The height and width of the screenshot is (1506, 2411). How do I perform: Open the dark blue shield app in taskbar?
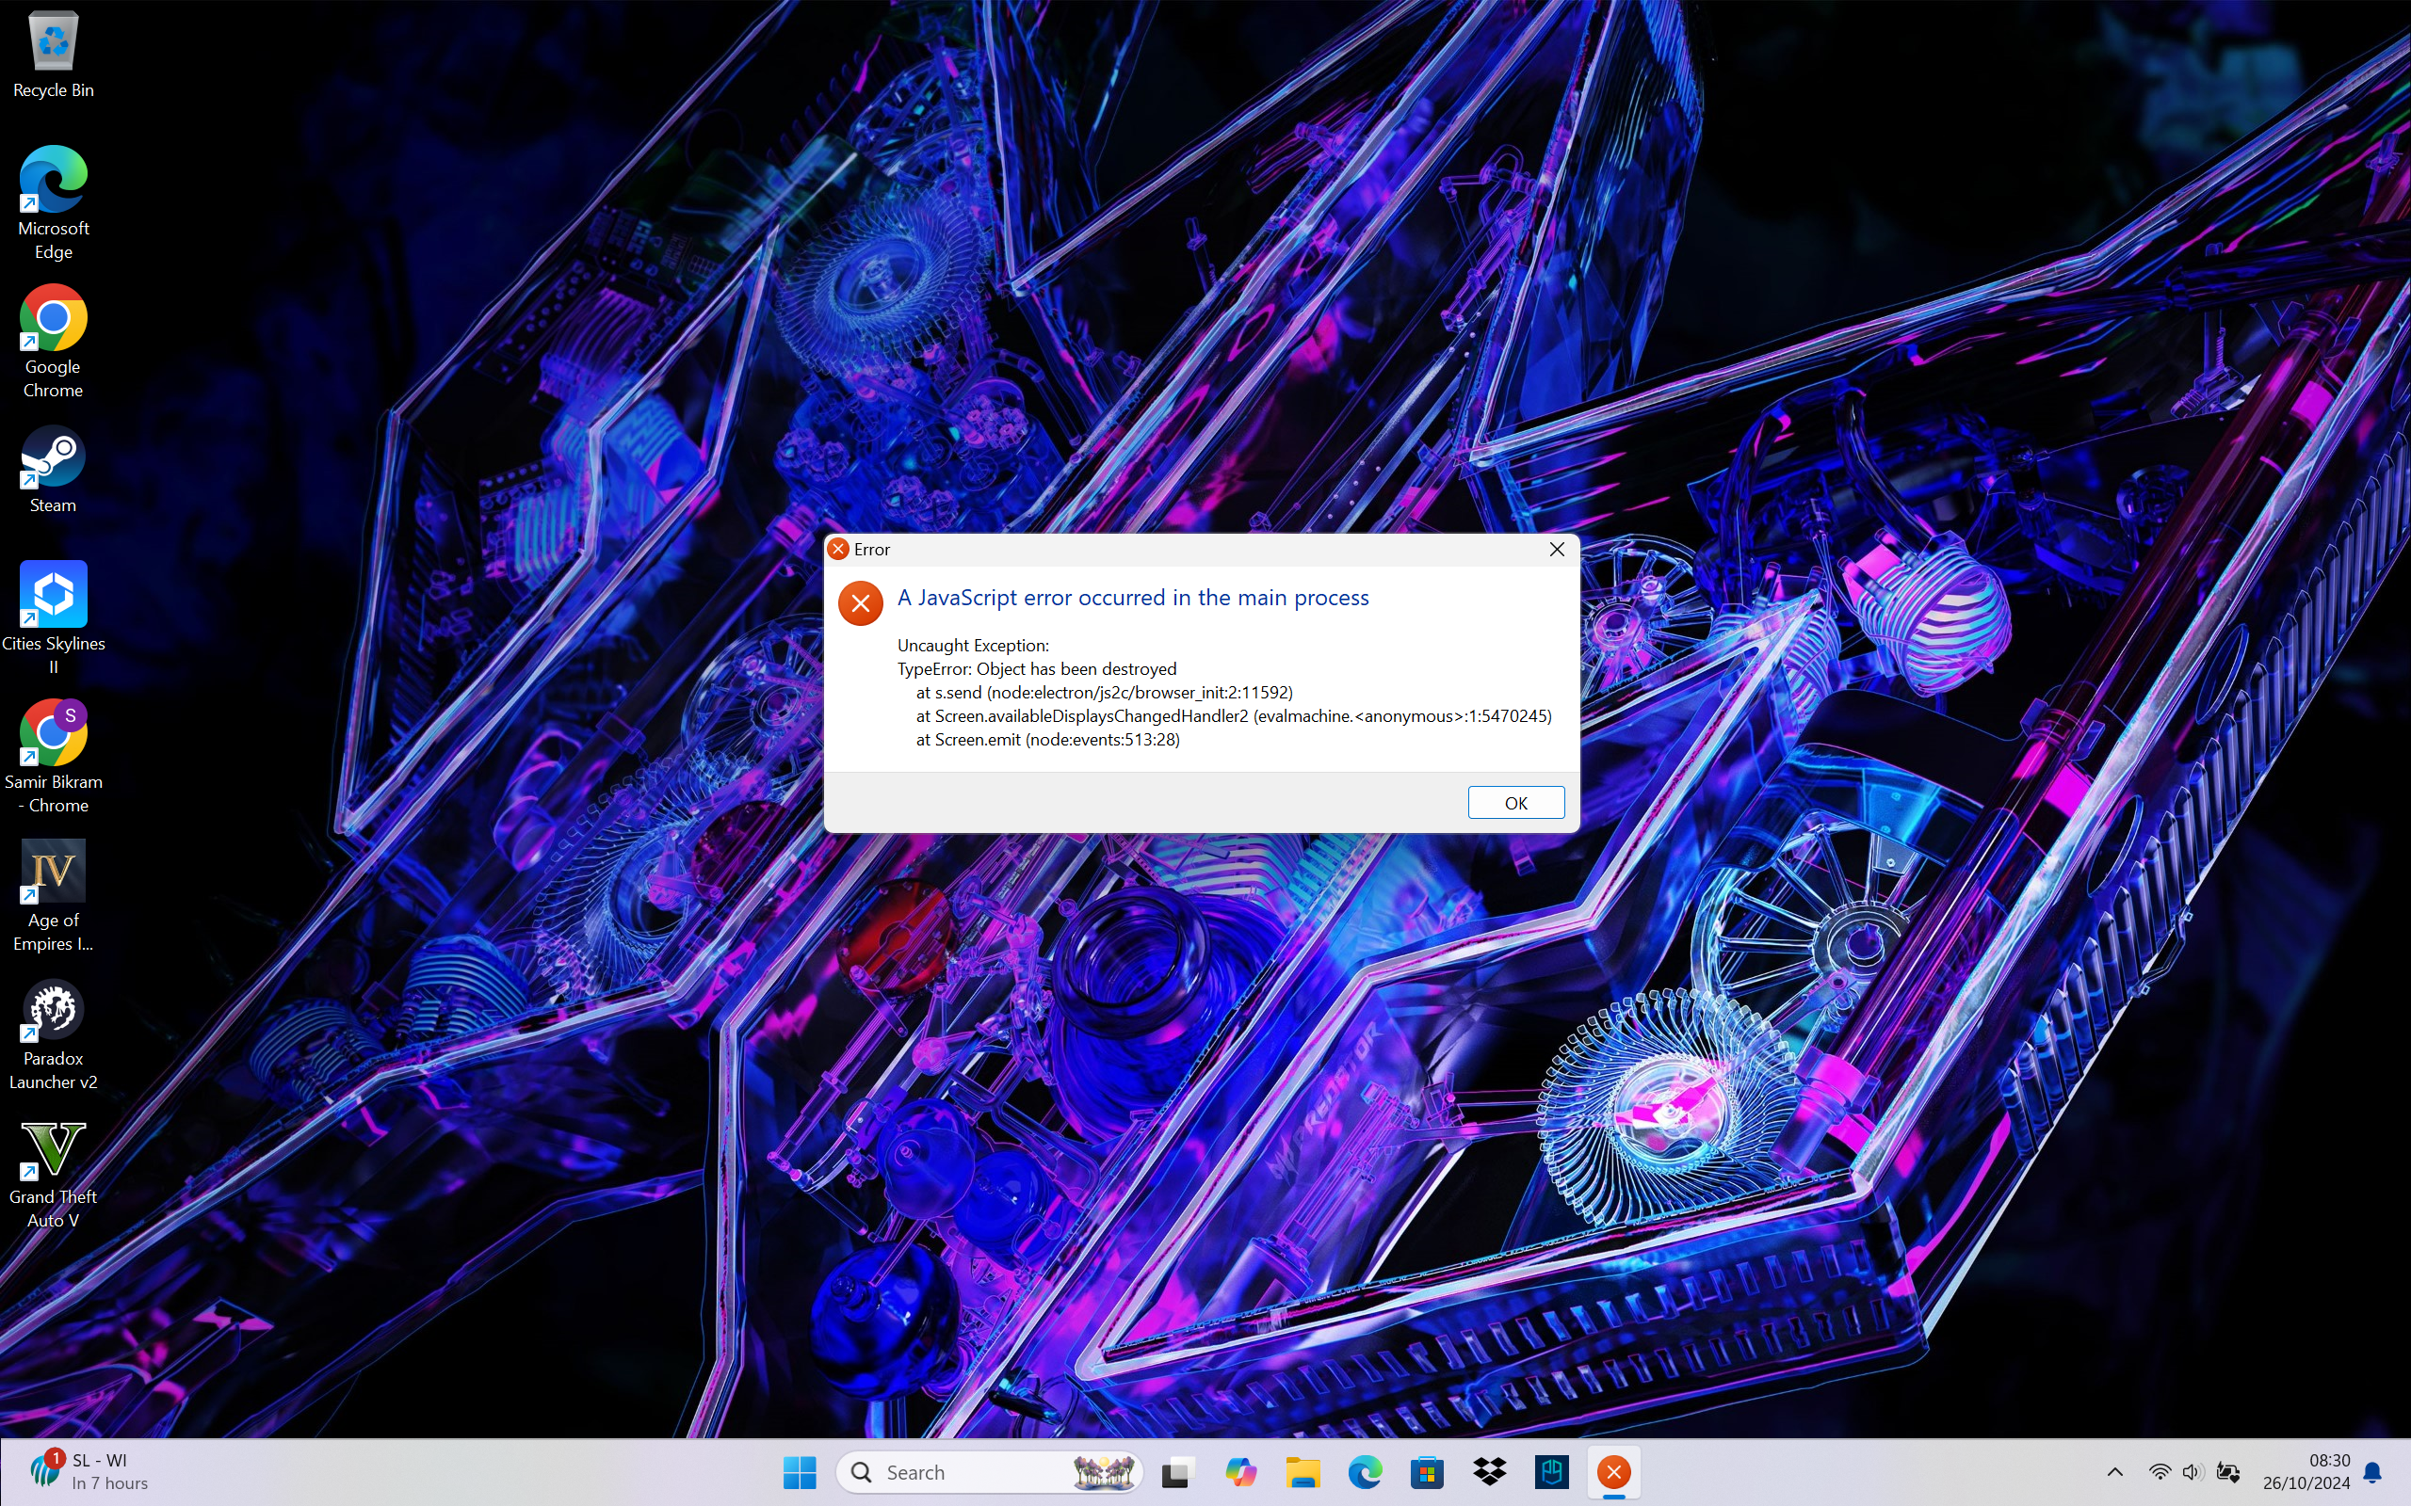[x=1551, y=1472]
